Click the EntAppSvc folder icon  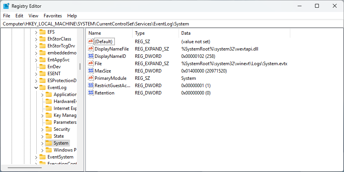[43, 60]
